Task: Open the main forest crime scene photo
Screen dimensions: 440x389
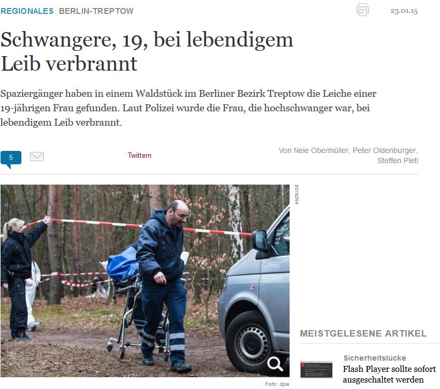Action: click(x=145, y=280)
